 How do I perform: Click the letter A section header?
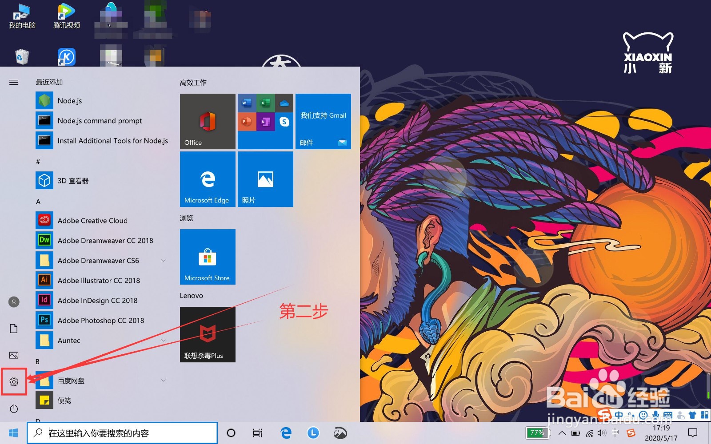(38, 202)
